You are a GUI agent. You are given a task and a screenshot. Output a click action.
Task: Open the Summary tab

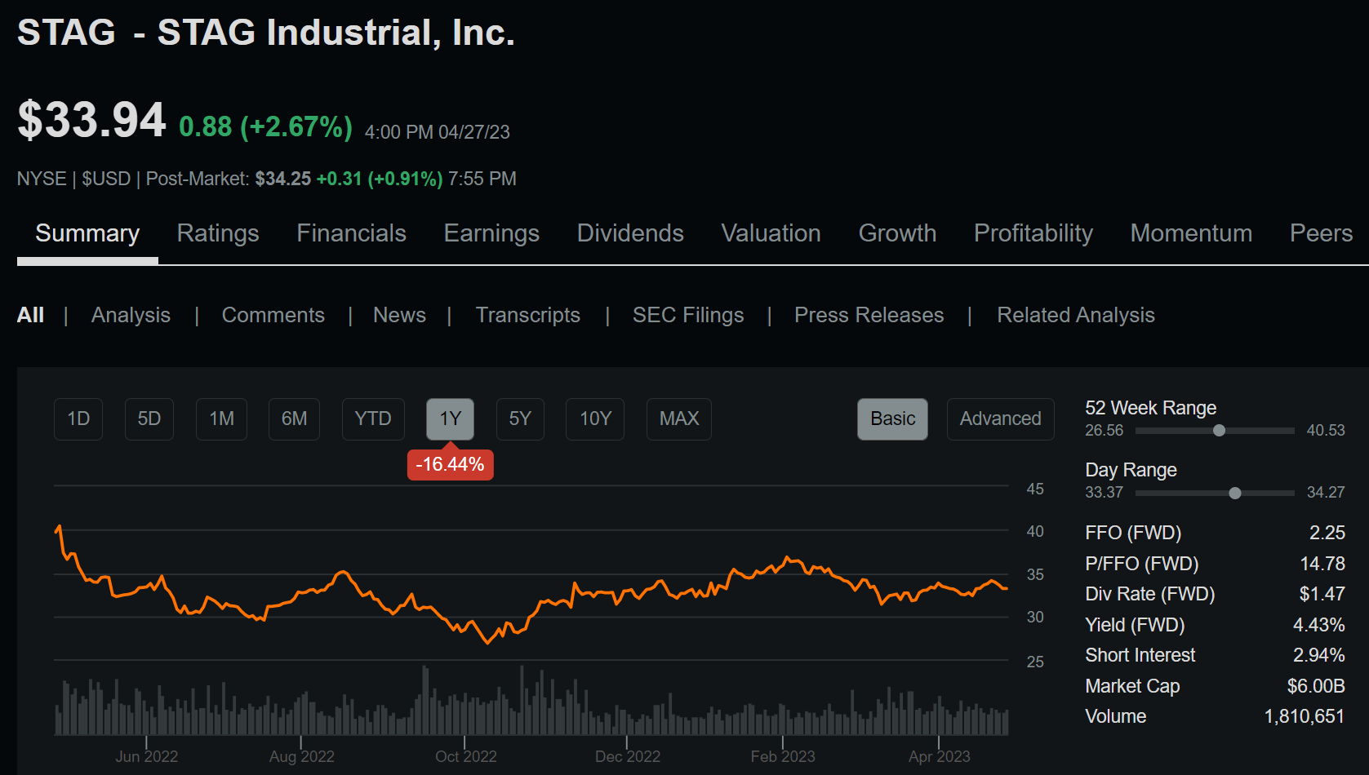point(87,234)
